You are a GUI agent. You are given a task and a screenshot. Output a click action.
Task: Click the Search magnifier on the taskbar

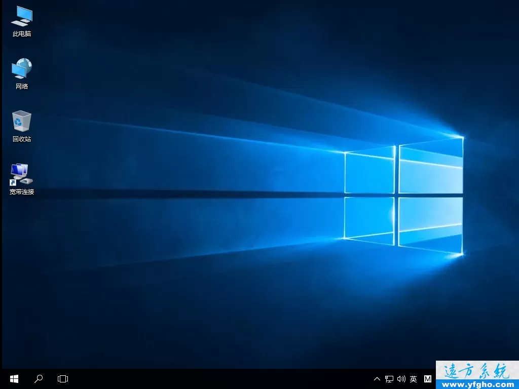(39, 378)
